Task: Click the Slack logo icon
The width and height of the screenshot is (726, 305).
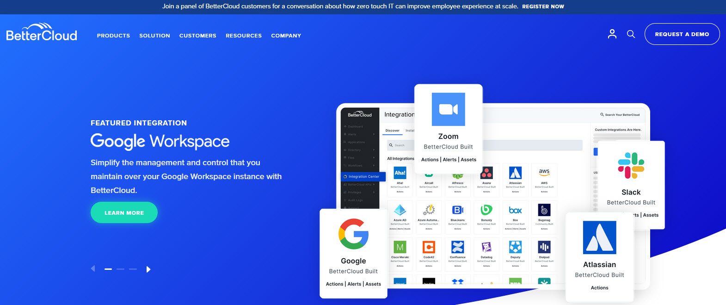Action: click(x=631, y=166)
